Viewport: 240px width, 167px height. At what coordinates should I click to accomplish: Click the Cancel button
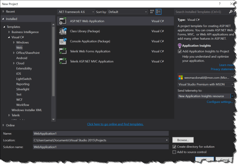(x=224, y=160)
